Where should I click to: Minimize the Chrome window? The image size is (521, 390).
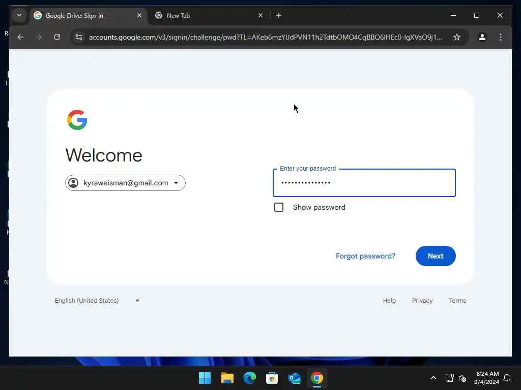453,15
